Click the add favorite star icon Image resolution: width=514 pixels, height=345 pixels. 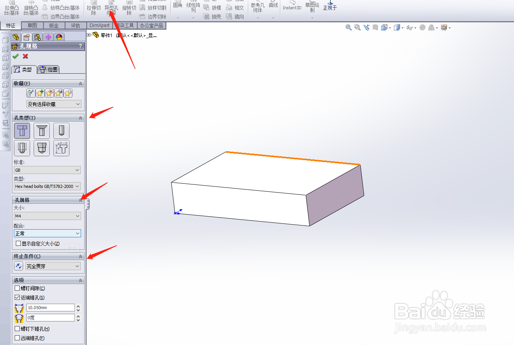40,93
